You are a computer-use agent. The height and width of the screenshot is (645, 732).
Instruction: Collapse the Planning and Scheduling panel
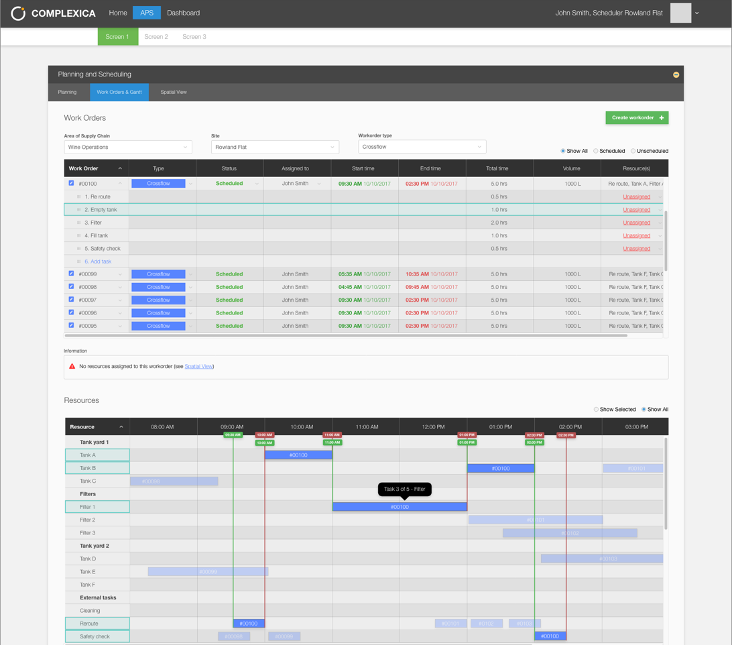point(676,74)
